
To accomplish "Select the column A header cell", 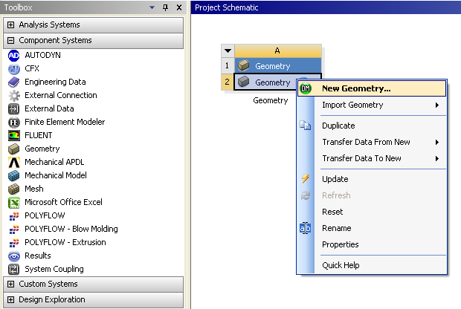I will click(x=277, y=51).
